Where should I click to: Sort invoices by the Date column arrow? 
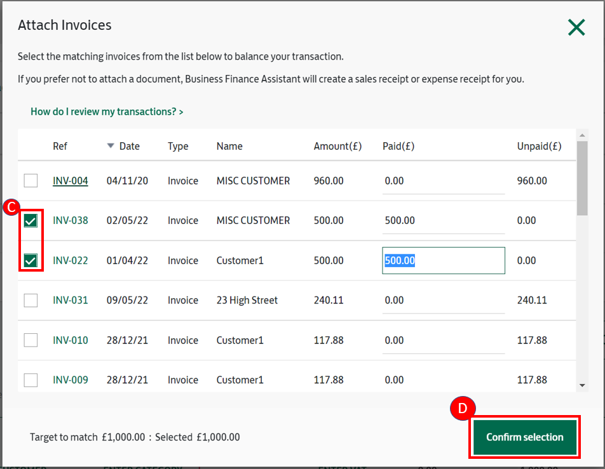pos(111,146)
